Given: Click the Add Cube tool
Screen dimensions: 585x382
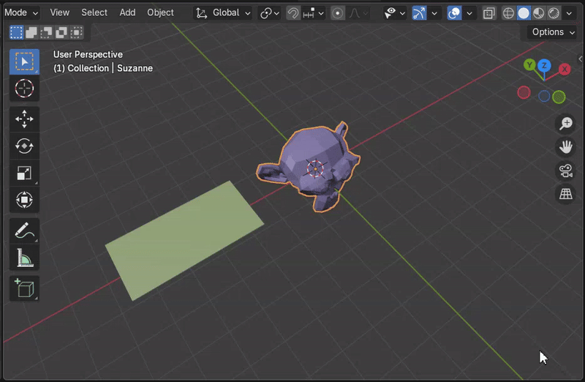Looking at the screenshot, I should click(x=24, y=288).
